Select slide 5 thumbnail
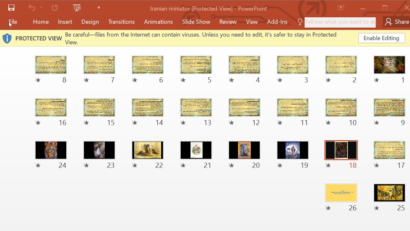The width and height of the screenshot is (410, 231). (x=196, y=65)
